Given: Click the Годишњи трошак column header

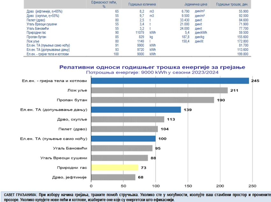Looking at the screenshot, I should (x=232, y=4).
